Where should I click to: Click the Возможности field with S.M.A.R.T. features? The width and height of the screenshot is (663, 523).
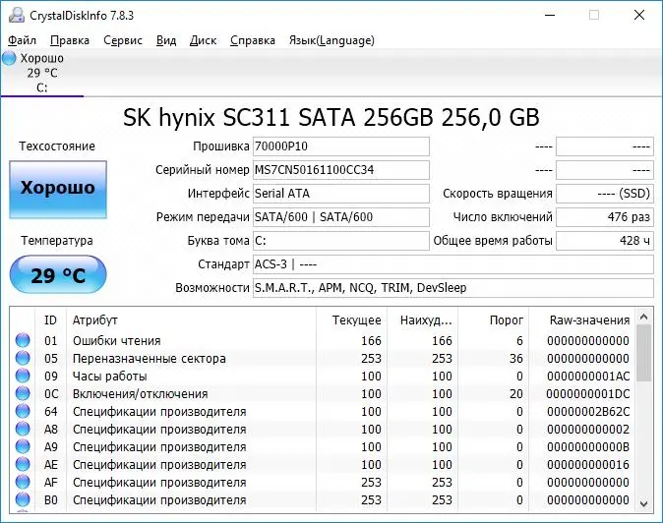[453, 288]
